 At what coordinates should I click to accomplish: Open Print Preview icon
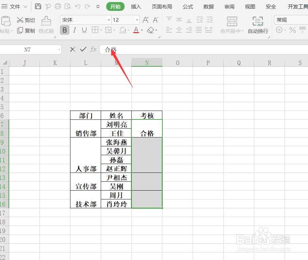pos(68,6)
